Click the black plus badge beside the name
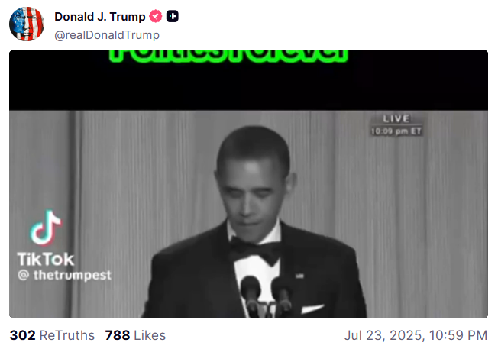Viewport: 498px width, 349px height. pyautogui.click(x=173, y=16)
